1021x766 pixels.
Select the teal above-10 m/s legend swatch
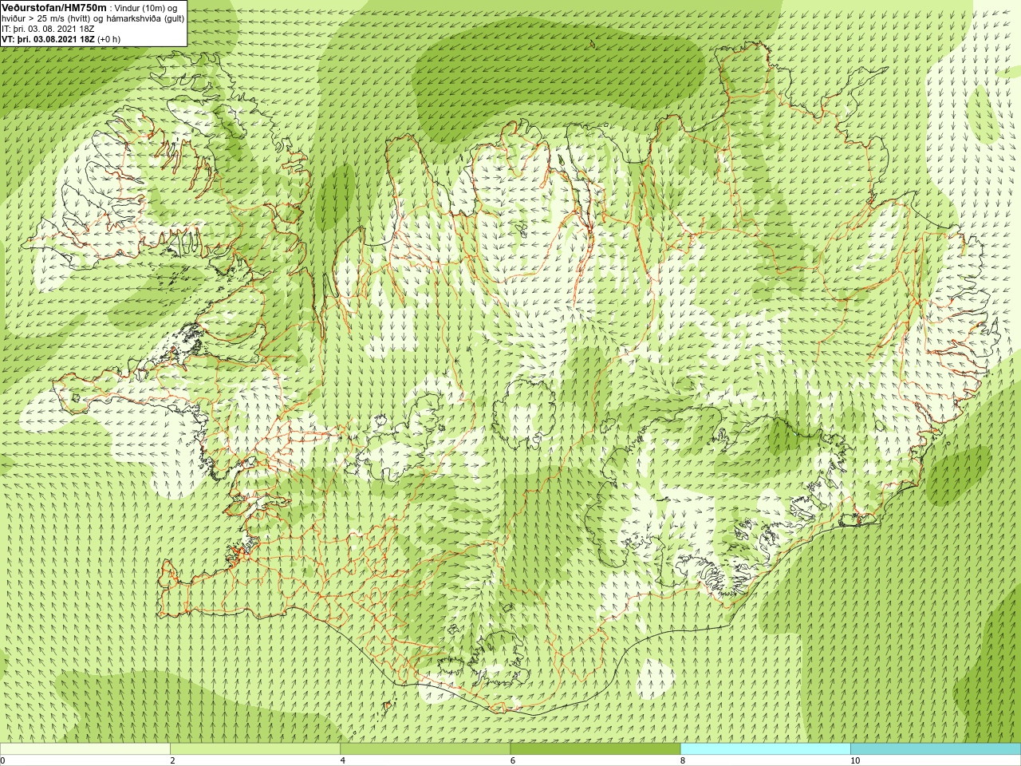click(936, 749)
